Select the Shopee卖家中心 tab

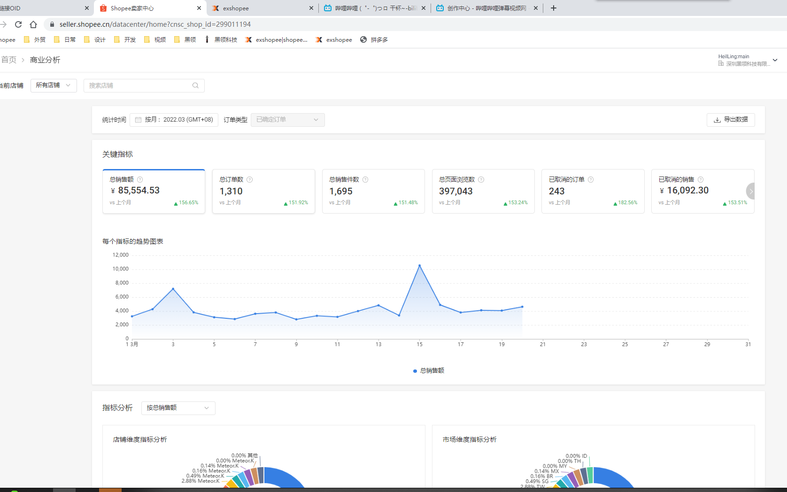coord(150,8)
